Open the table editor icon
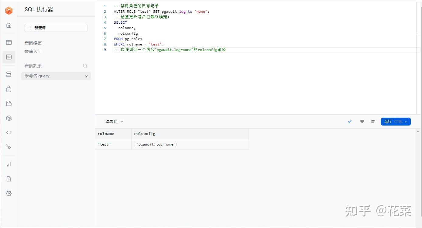Viewport: 422px width, 228px height. 9,42
